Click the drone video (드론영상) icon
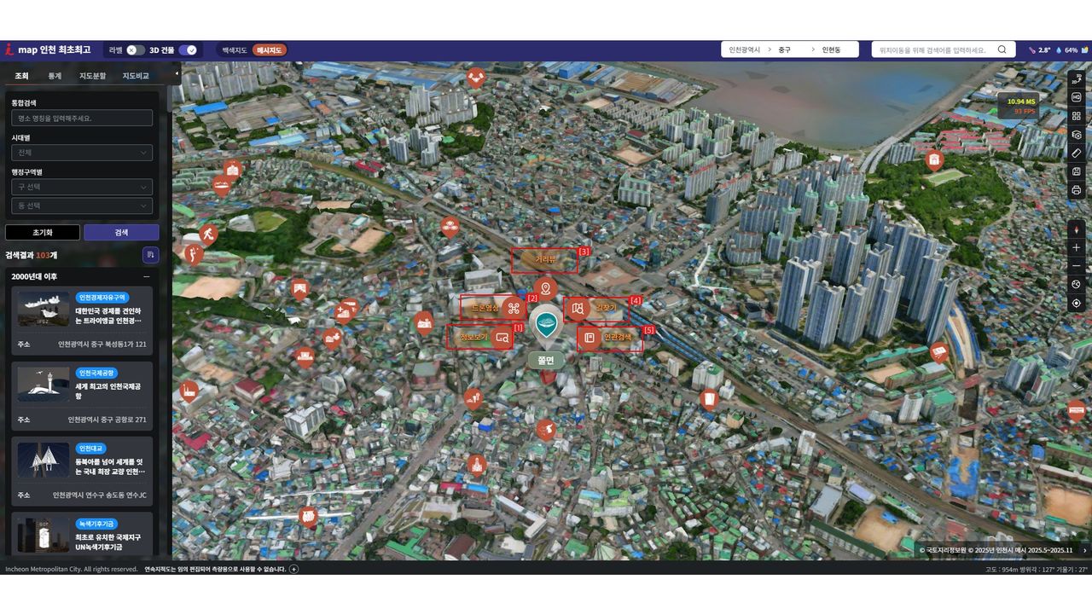 coord(513,308)
